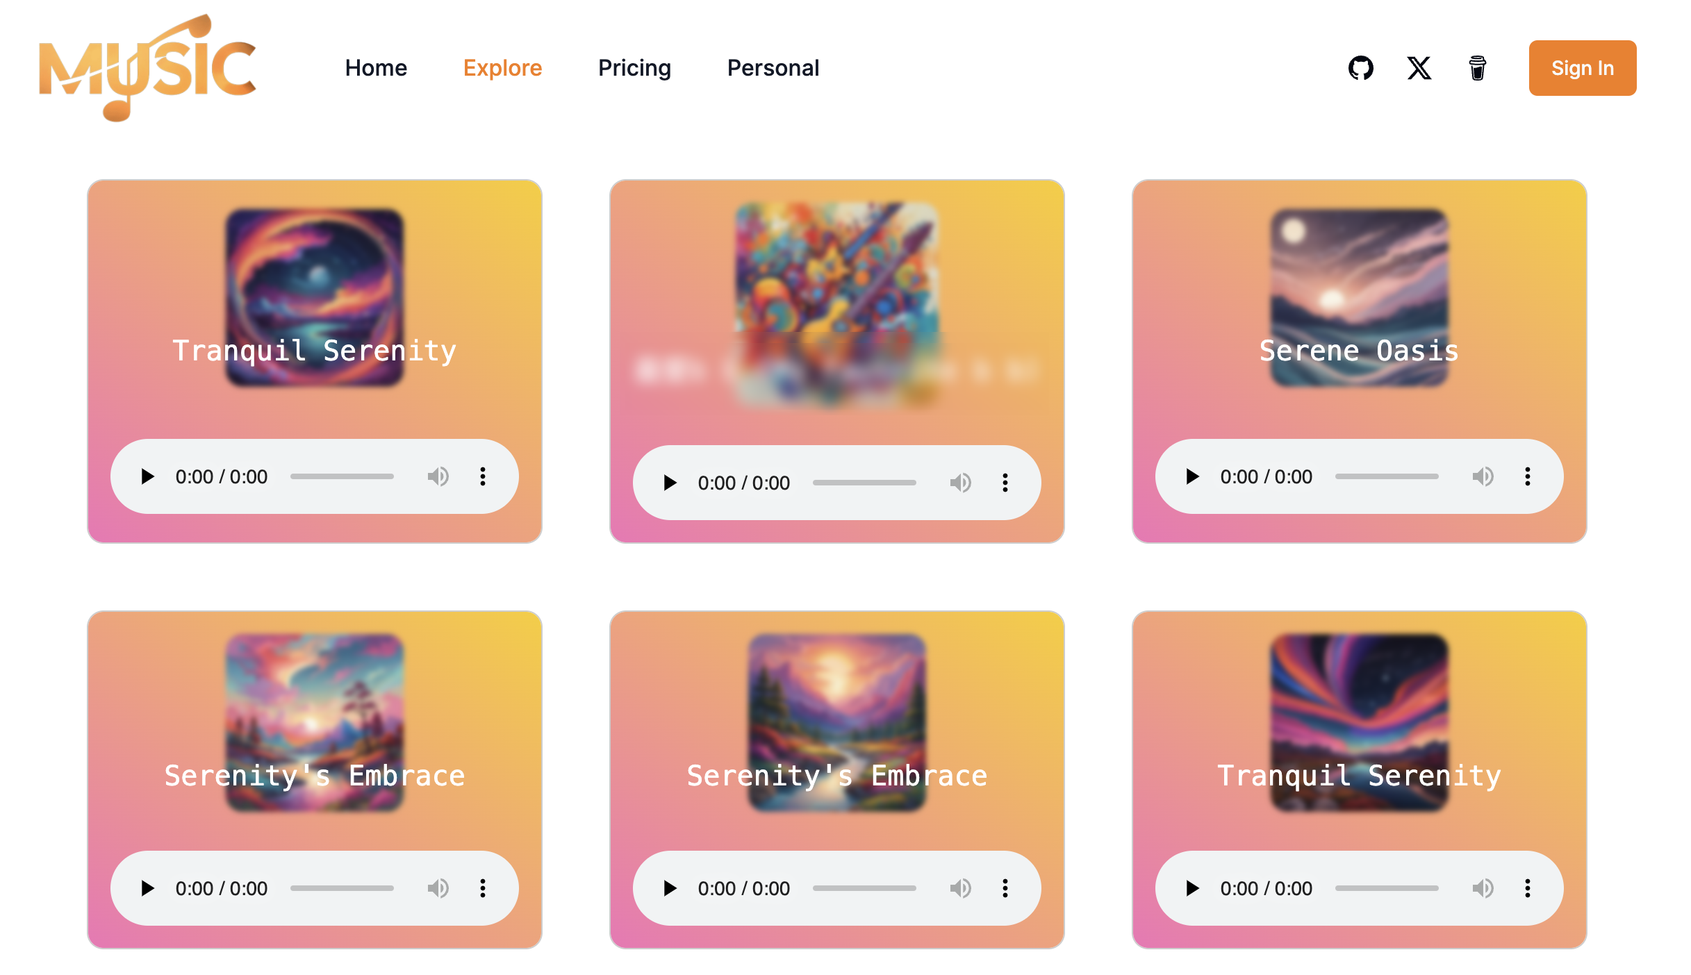
Task: Navigate to Home link
Action: (x=376, y=68)
